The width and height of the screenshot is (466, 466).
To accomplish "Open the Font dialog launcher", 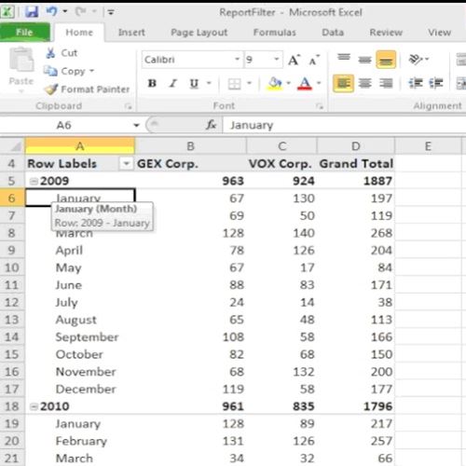I will click(320, 106).
